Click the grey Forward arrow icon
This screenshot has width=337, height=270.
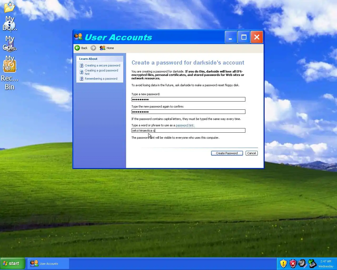coord(93,48)
